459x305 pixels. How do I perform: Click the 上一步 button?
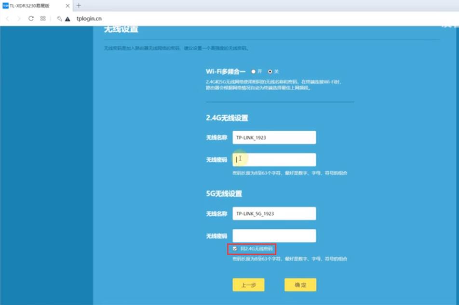tap(248, 285)
